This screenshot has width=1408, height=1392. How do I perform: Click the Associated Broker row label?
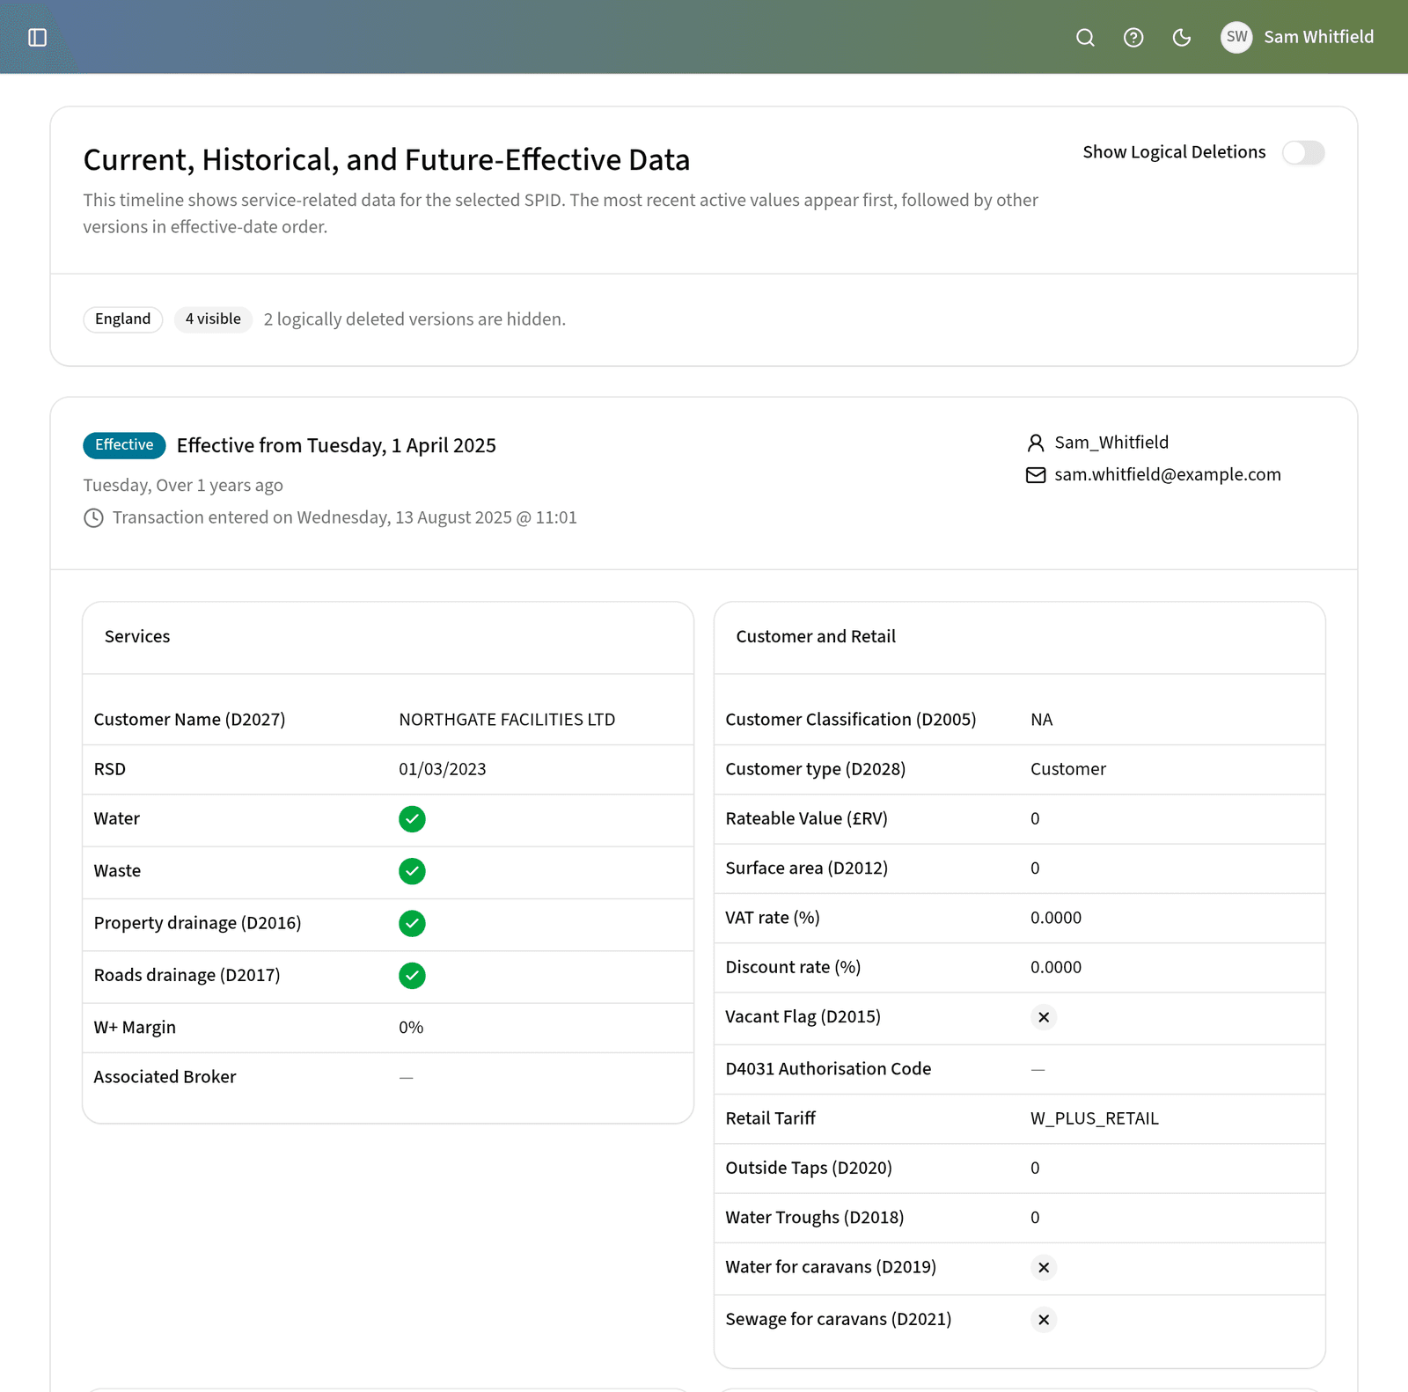[165, 1077]
